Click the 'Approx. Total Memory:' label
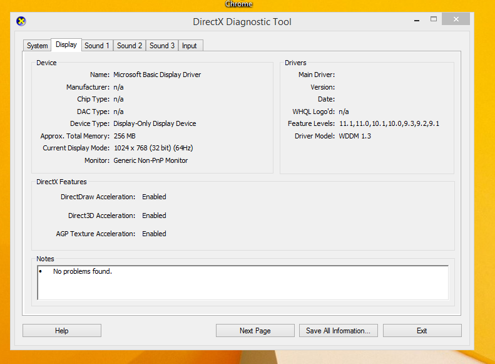The image size is (495, 364). point(75,136)
